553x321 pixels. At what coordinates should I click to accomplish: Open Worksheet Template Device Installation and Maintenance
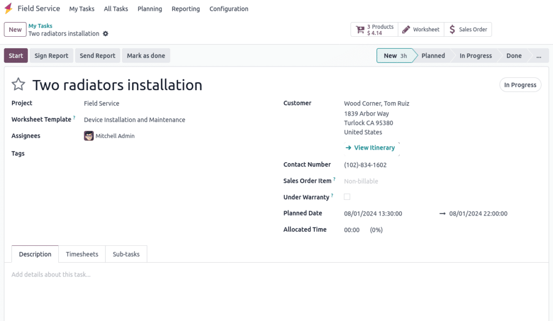click(x=134, y=120)
